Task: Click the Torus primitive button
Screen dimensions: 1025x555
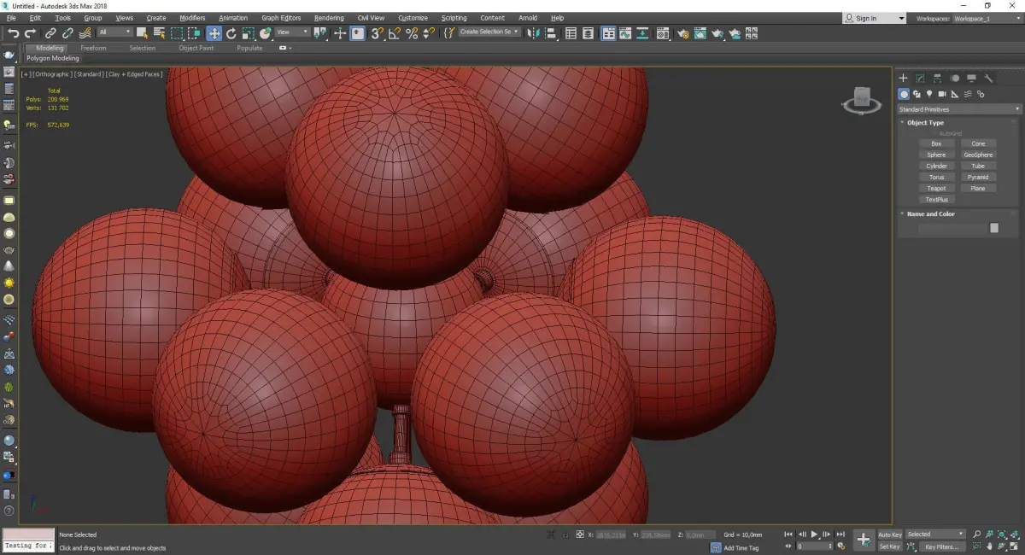Action: coord(937,177)
